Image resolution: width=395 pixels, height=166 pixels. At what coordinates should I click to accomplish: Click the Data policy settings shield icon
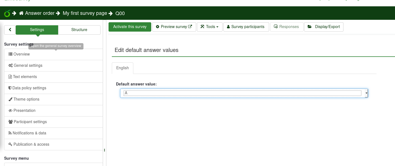(10, 88)
